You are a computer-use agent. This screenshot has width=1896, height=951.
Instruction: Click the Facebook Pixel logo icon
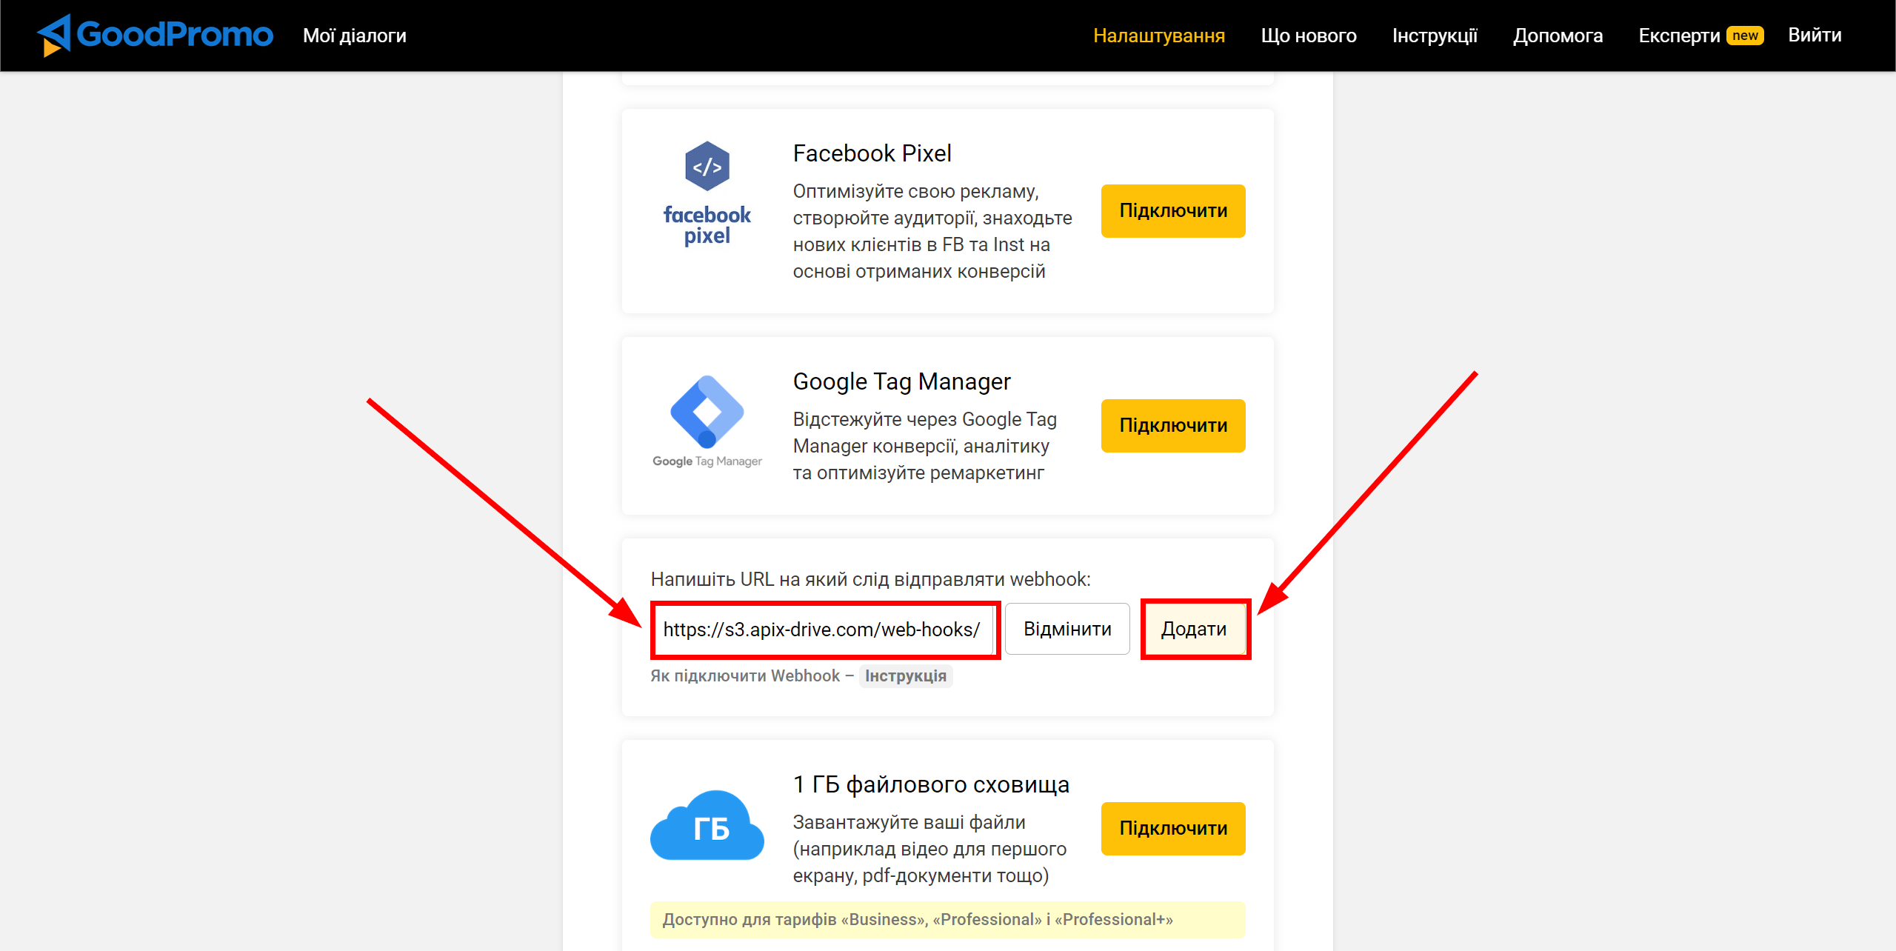(707, 193)
